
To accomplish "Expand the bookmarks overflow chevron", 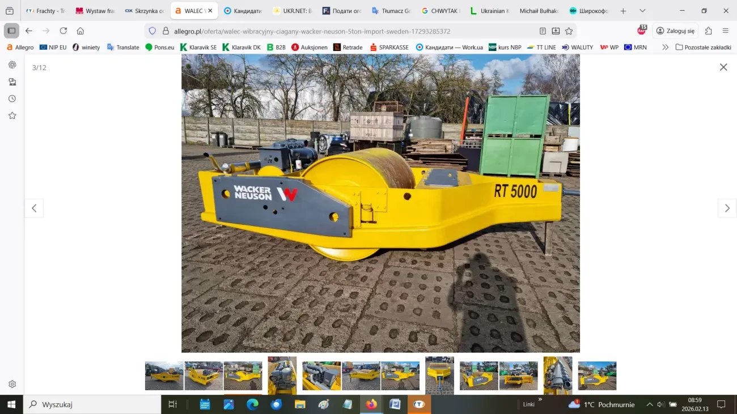I will pos(665,47).
